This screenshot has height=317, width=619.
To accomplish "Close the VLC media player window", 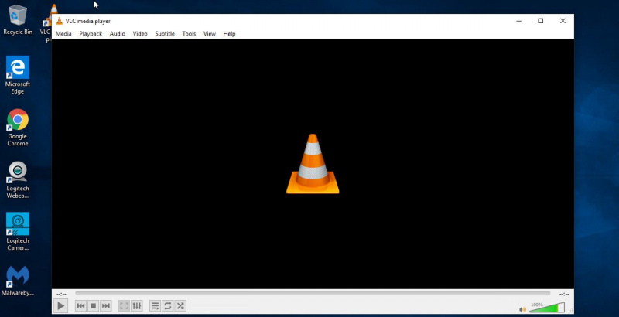I will tap(563, 21).
